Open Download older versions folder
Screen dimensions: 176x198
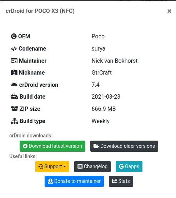point(124,146)
